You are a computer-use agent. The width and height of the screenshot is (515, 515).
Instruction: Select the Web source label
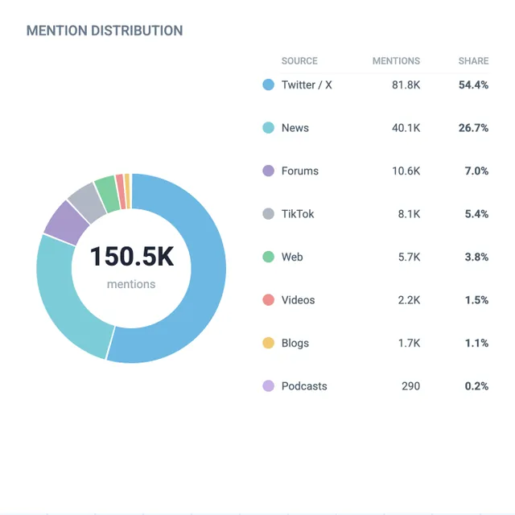292,257
